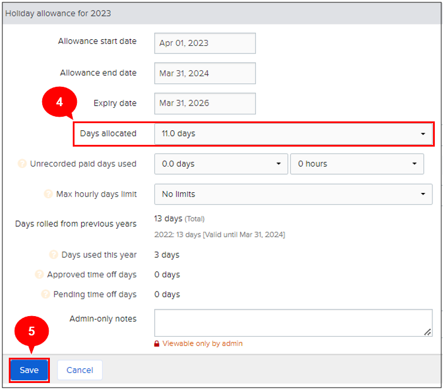443x390 pixels.
Task: Click help icon next to Approved time off days
Action: pyautogui.click(x=39, y=274)
